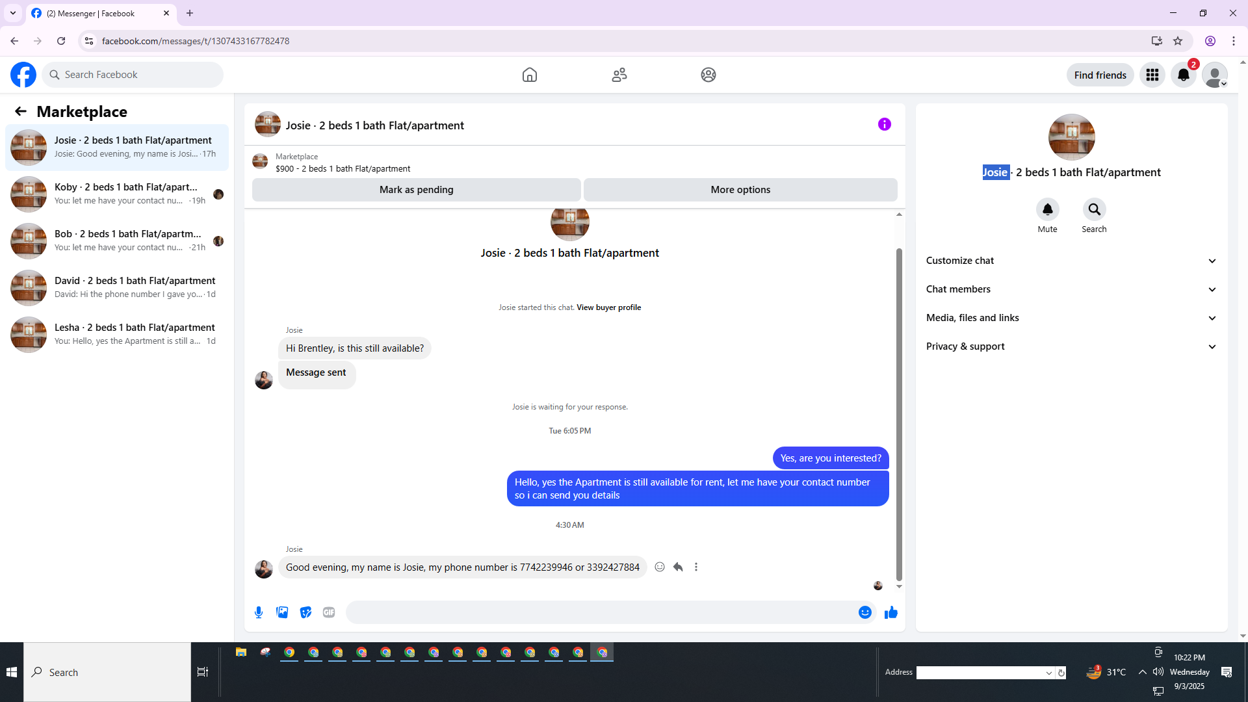Open the David conversation in the list

pyautogui.click(x=117, y=288)
